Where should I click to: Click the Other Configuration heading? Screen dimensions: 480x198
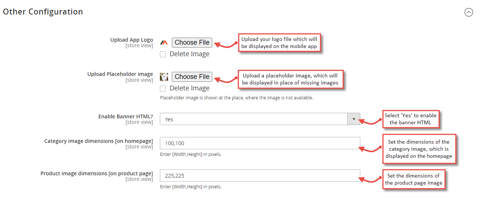pos(43,12)
